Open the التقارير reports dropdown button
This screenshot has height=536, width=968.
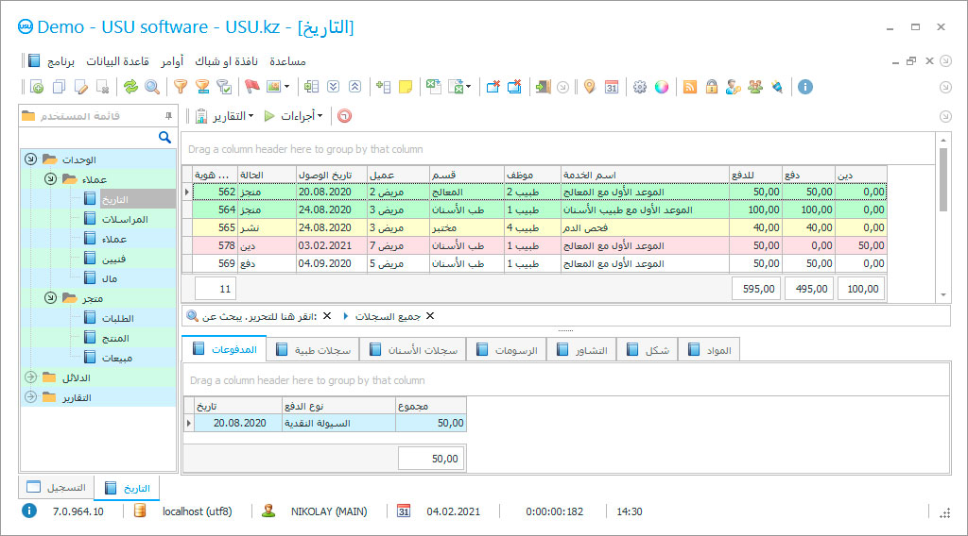click(x=226, y=116)
